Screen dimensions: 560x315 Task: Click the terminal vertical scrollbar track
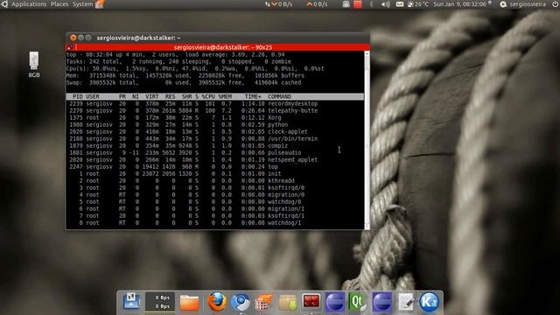(x=367, y=140)
